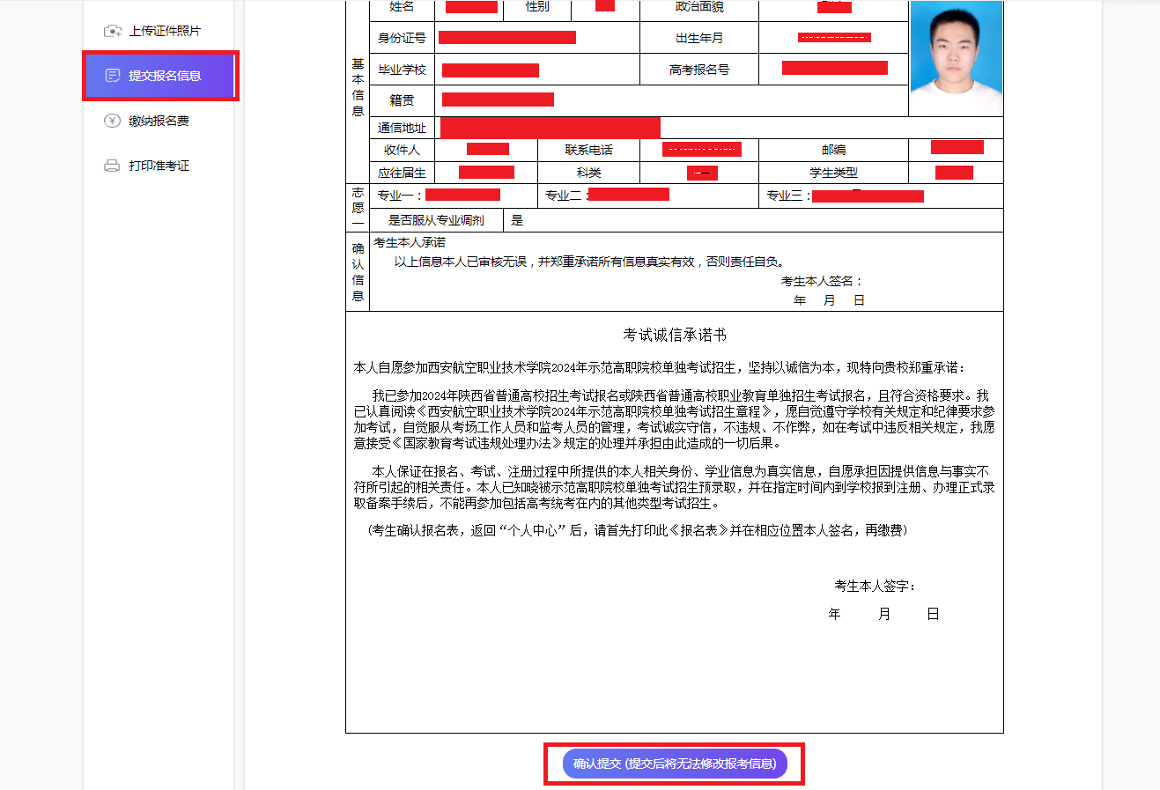The image size is (1160, 790).
Task: Click the 考生本人签名 line in 确认信息
Action: (x=822, y=281)
